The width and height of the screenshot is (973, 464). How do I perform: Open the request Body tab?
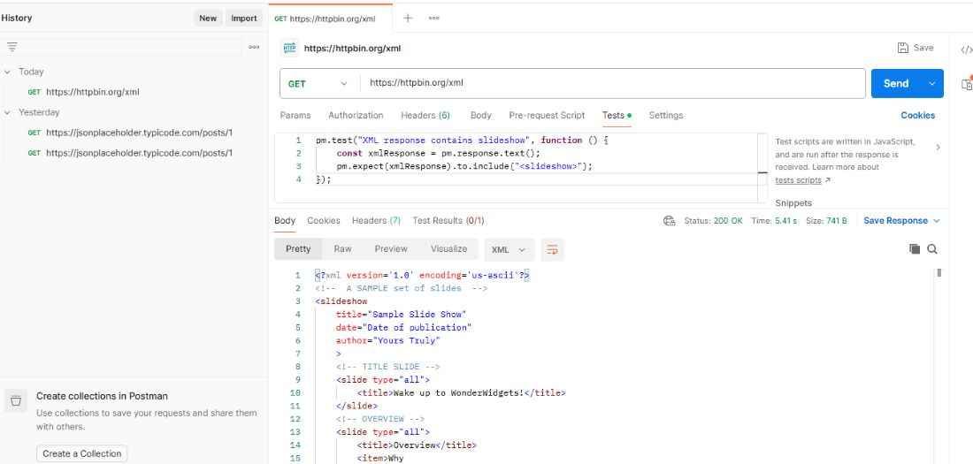(x=481, y=116)
